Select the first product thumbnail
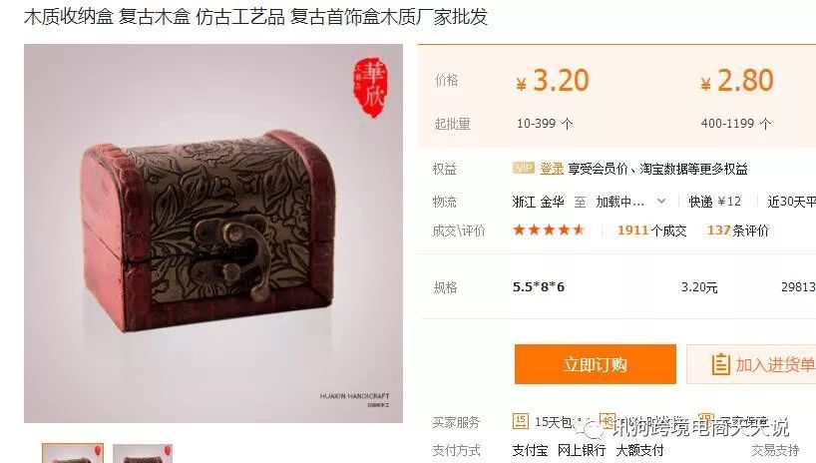This screenshot has width=816, height=463. [x=73, y=453]
